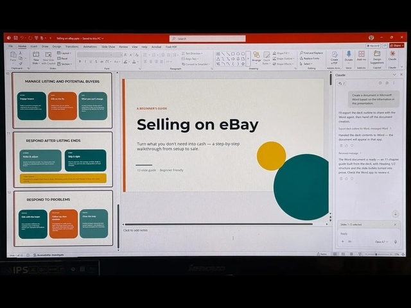Screen dimensions: 411x308
Task: Click the Reset slide button
Action: 63,58
